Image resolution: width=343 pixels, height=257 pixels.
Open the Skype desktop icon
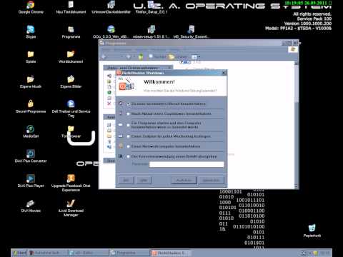(31, 29)
